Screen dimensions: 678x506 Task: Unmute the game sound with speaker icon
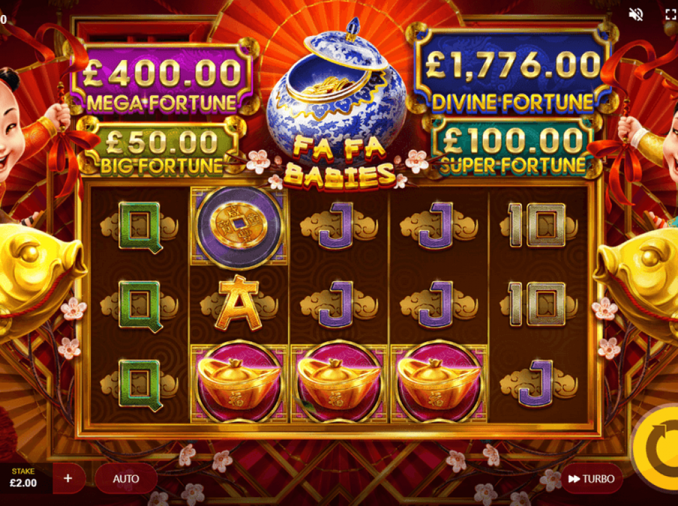tap(635, 14)
